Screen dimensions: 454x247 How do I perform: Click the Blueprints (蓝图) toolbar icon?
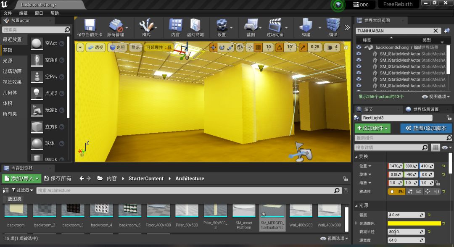[251, 25]
